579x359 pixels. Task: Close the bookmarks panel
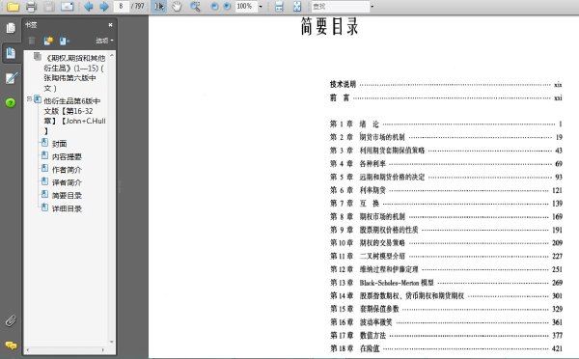pos(110,25)
